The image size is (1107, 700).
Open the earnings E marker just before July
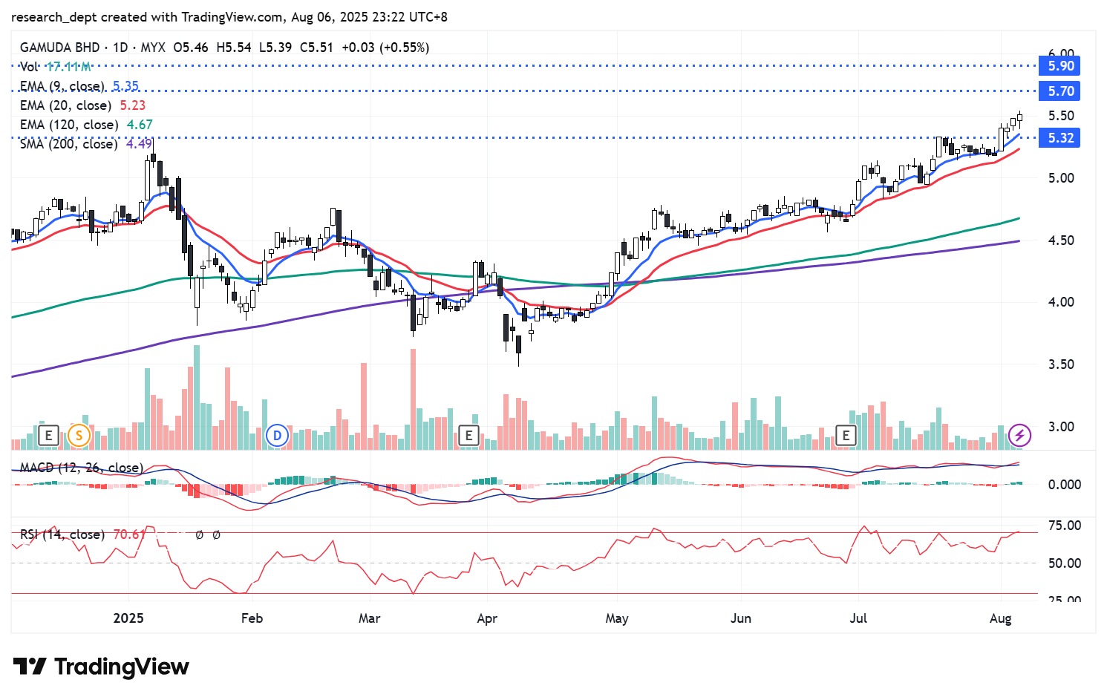click(846, 435)
